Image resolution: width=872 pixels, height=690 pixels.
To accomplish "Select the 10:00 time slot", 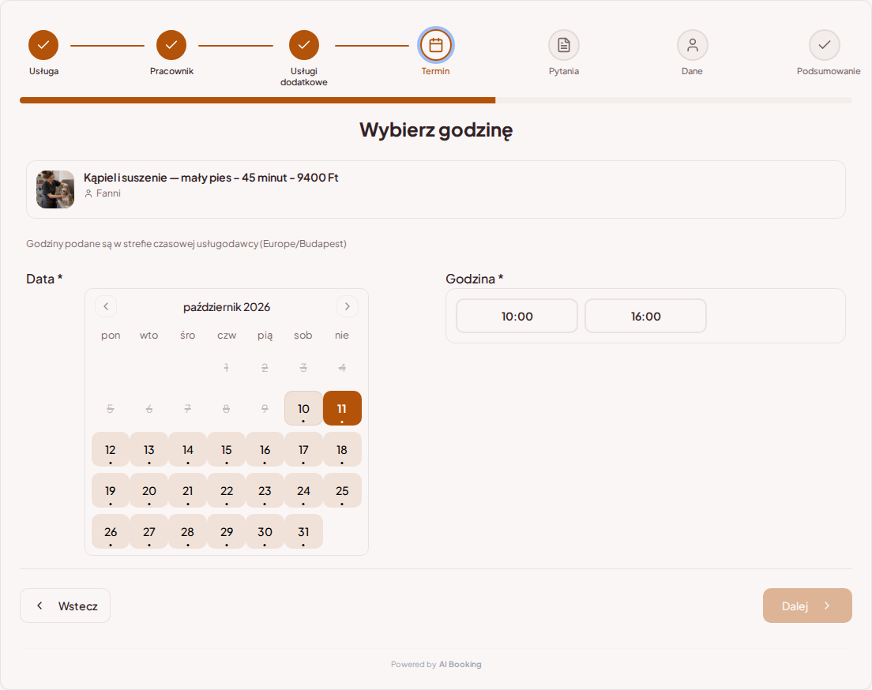I will (x=517, y=316).
